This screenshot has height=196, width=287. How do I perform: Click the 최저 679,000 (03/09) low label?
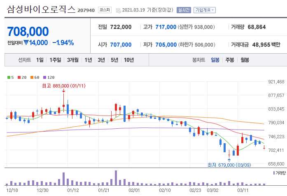(x=229, y=165)
